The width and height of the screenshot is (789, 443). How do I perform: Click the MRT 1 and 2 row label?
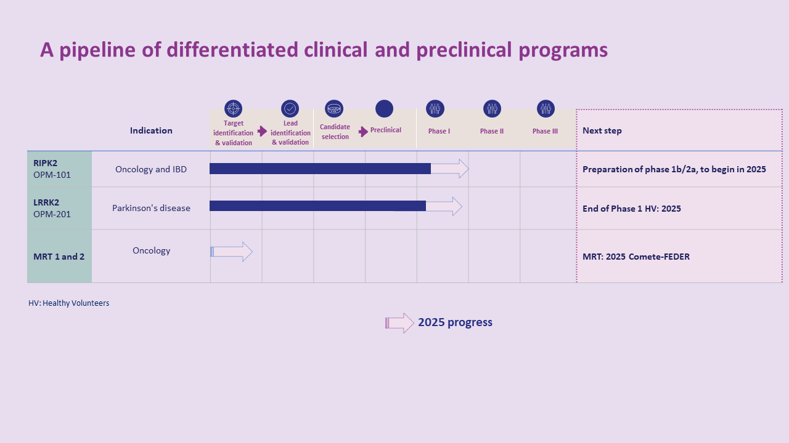(x=59, y=257)
